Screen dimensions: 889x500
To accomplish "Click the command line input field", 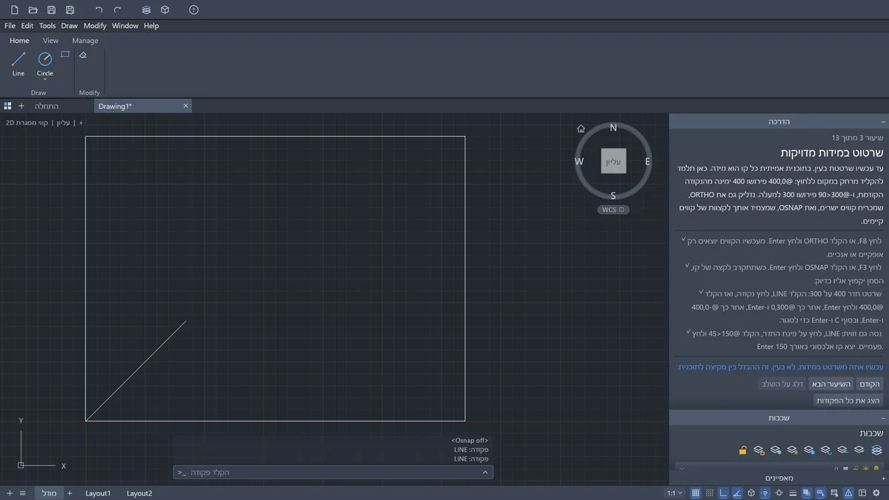I will point(333,472).
